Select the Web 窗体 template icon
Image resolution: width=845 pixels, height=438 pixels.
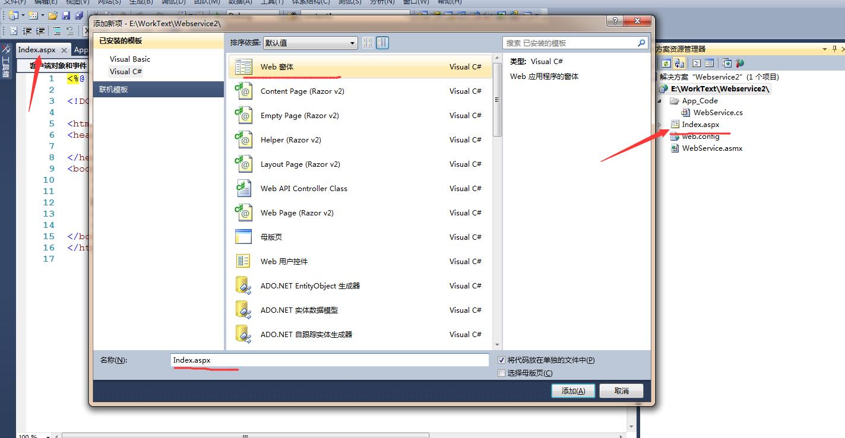tap(243, 67)
